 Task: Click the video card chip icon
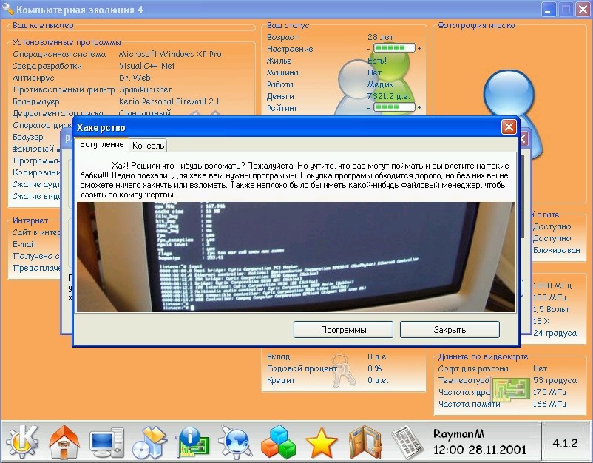[x=512, y=389]
